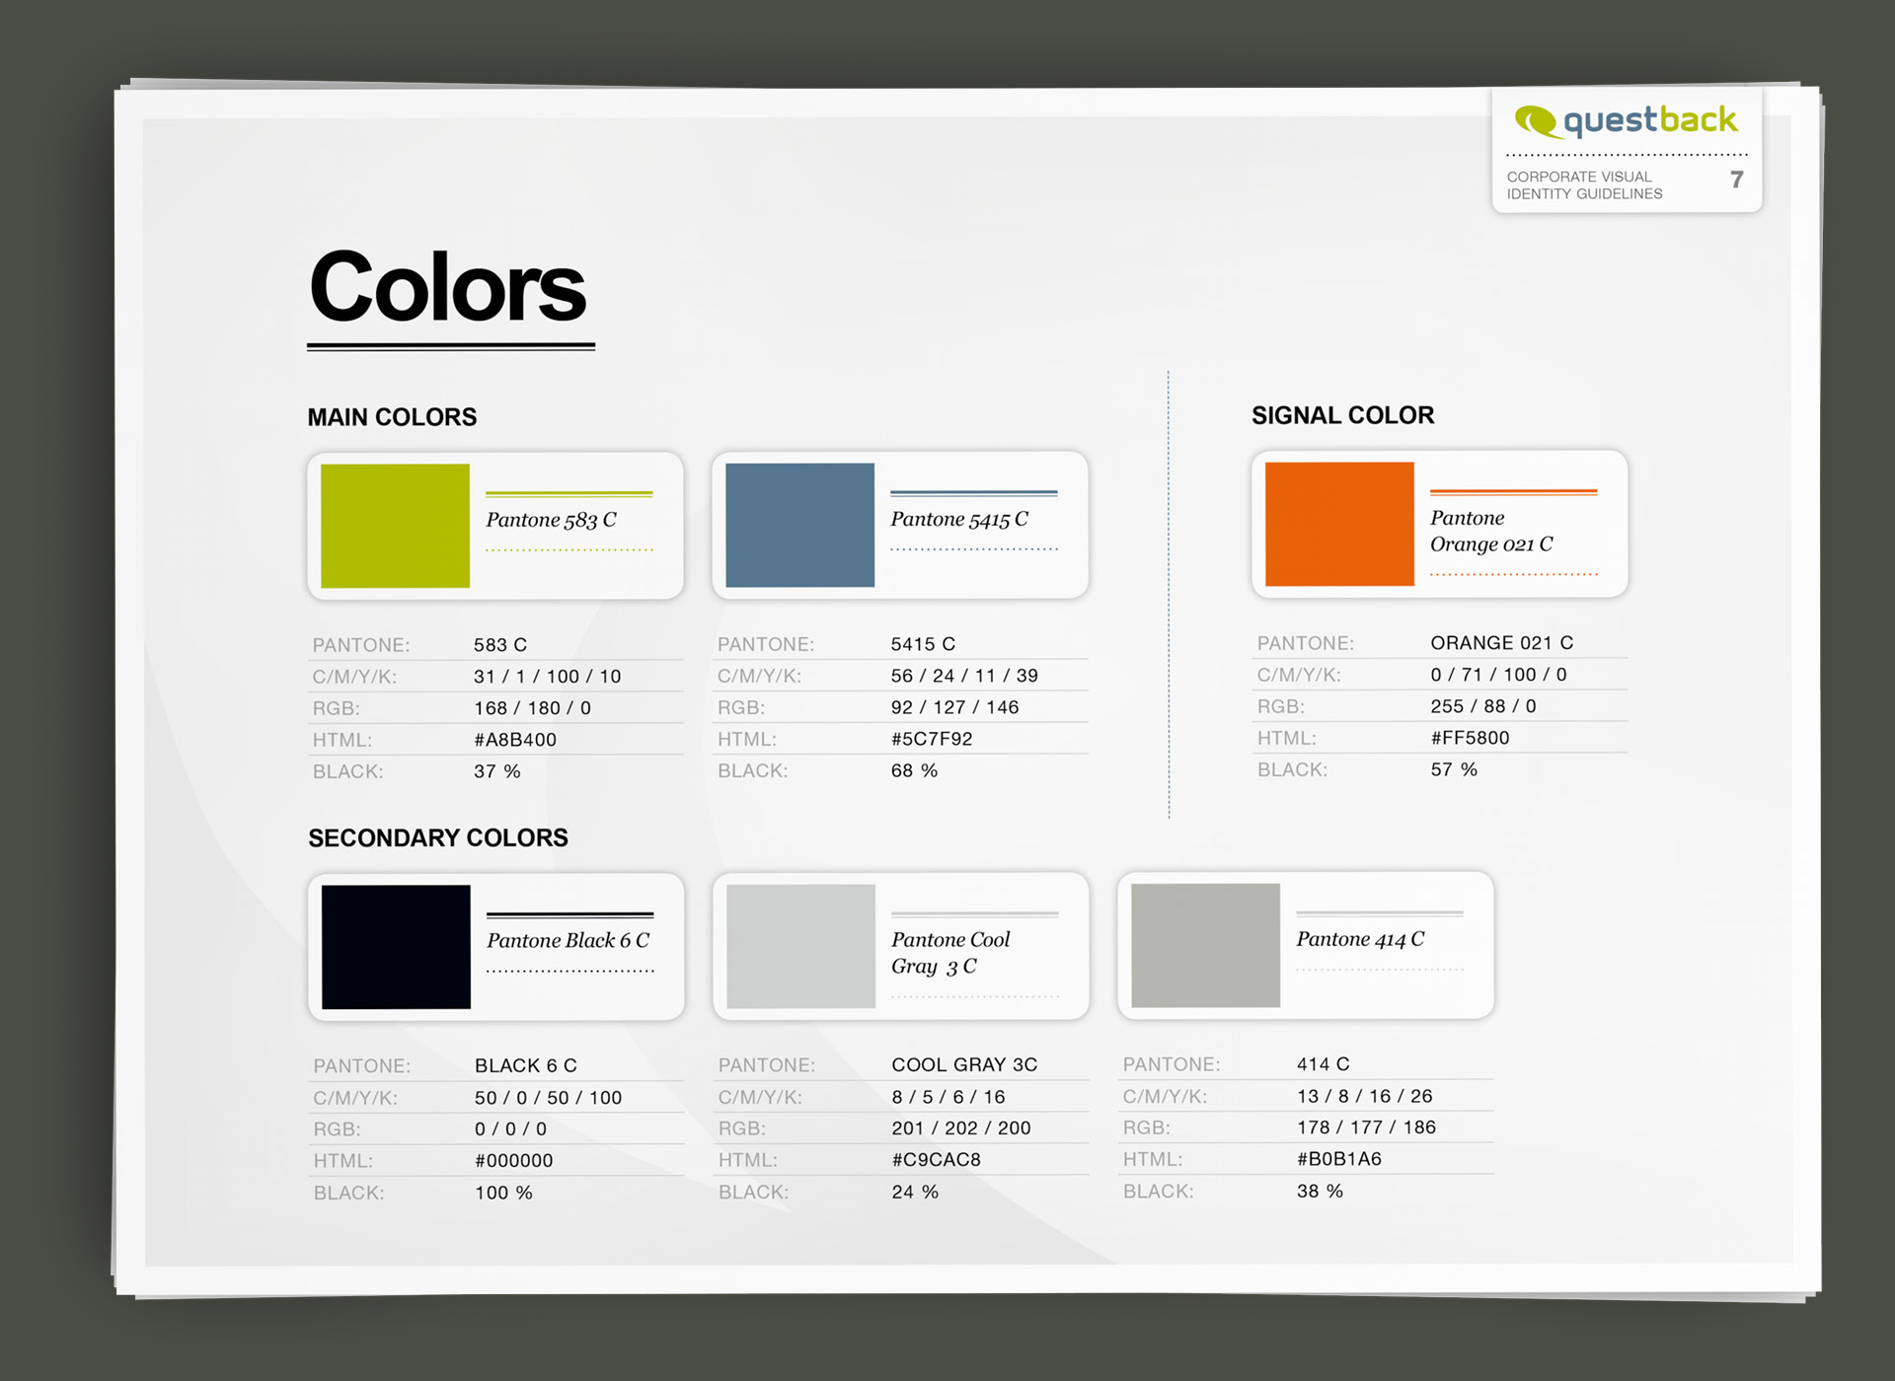Click the Pantone Black 6 C swatch
This screenshot has height=1381, width=1895.
(396, 947)
